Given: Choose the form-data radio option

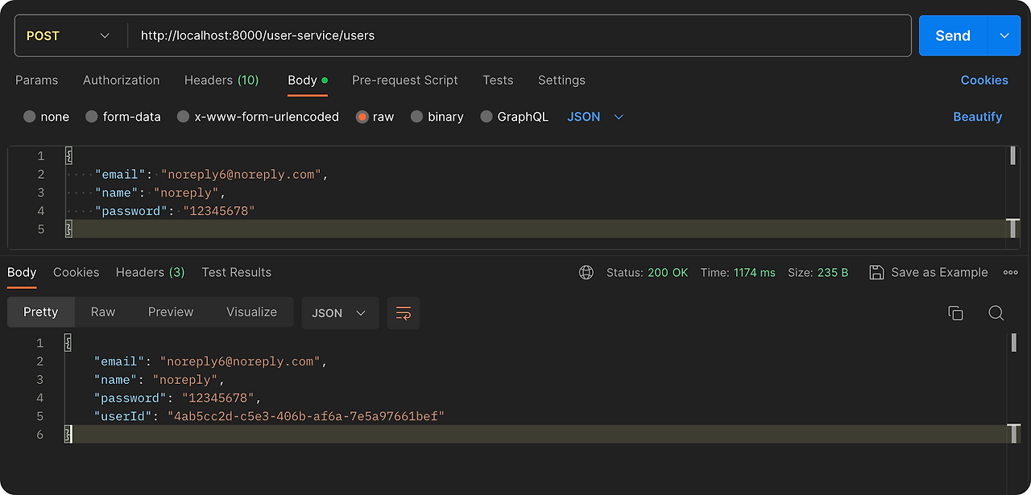Looking at the screenshot, I should point(92,117).
